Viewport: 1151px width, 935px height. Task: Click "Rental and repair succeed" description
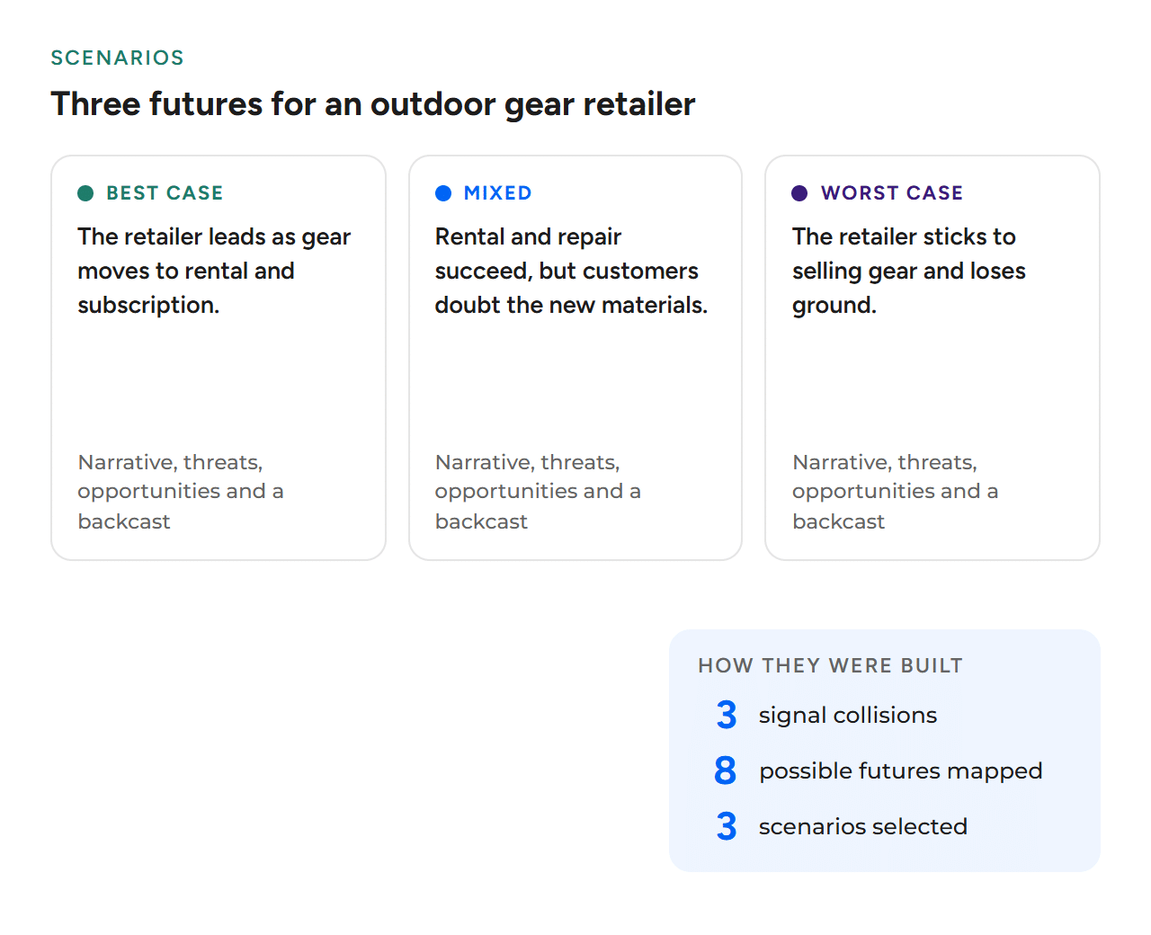pyautogui.click(x=571, y=271)
